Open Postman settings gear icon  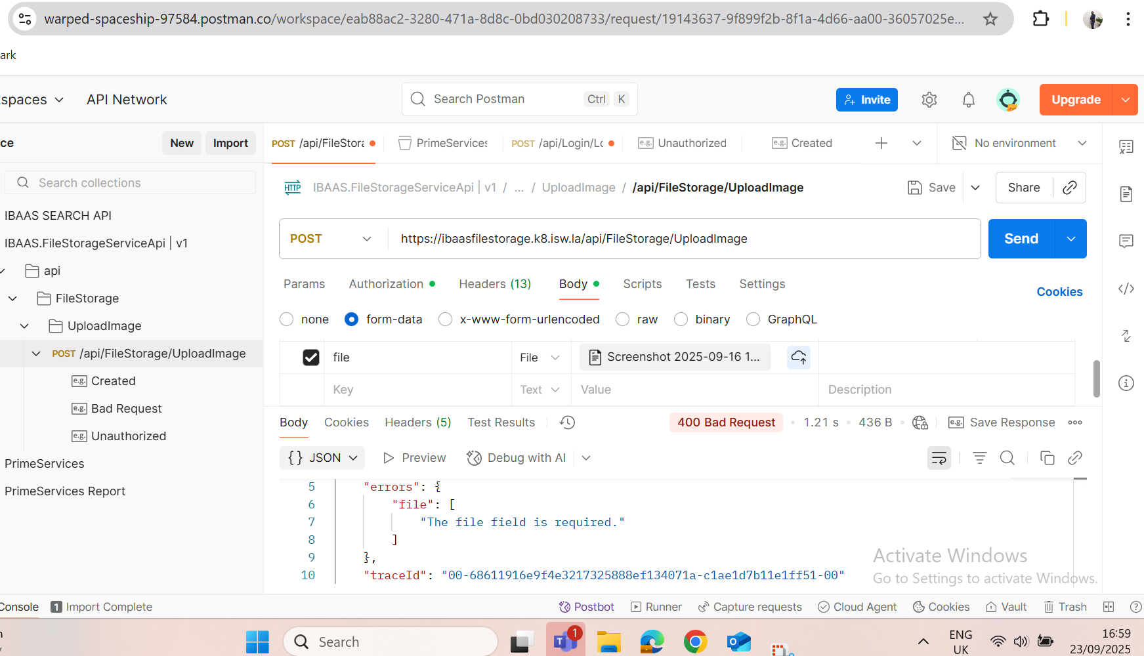point(929,100)
